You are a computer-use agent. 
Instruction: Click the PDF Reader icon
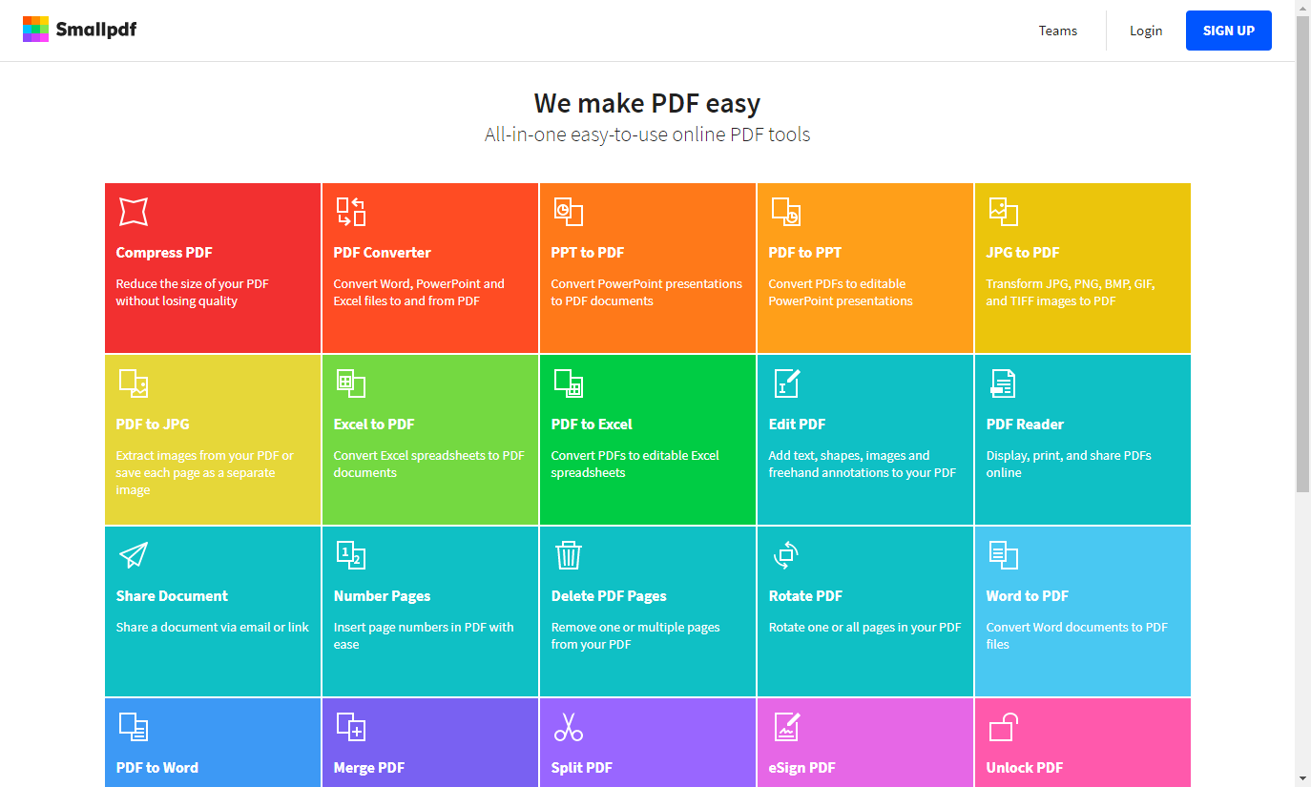pyautogui.click(x=1003, y=383)
